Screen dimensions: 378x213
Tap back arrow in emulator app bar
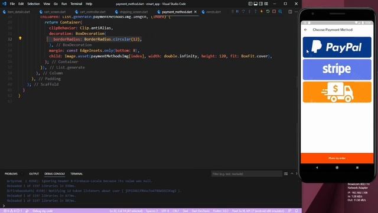point(306,30)
